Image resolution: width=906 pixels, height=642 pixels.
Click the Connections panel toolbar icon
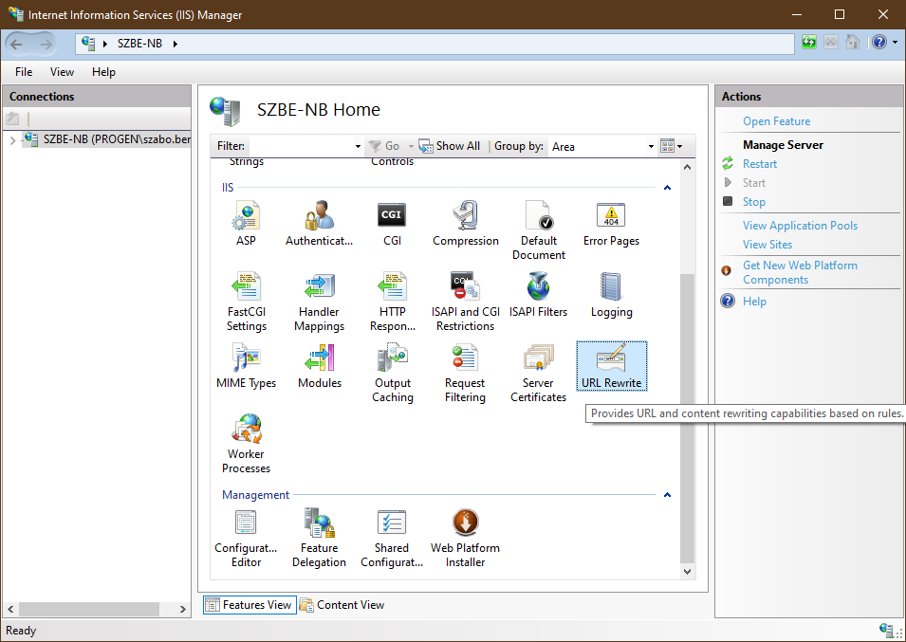[12, 119]
